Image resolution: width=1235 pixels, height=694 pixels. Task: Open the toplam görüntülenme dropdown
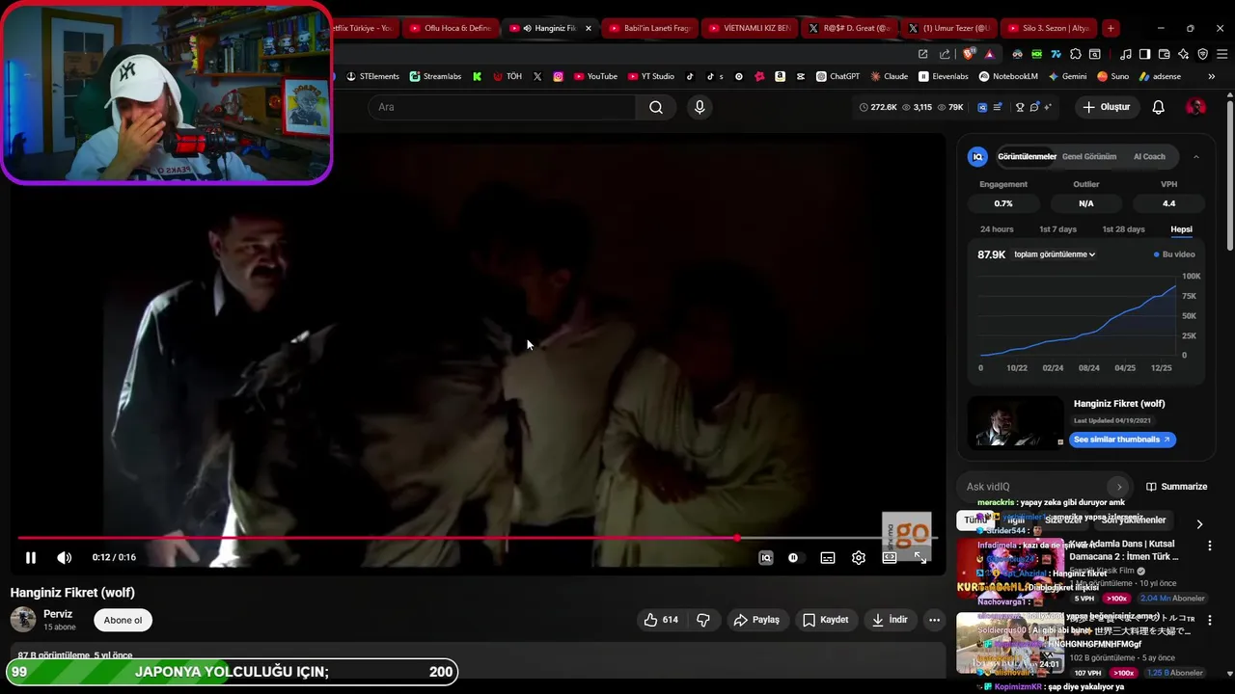click(x=1055, y=254)
